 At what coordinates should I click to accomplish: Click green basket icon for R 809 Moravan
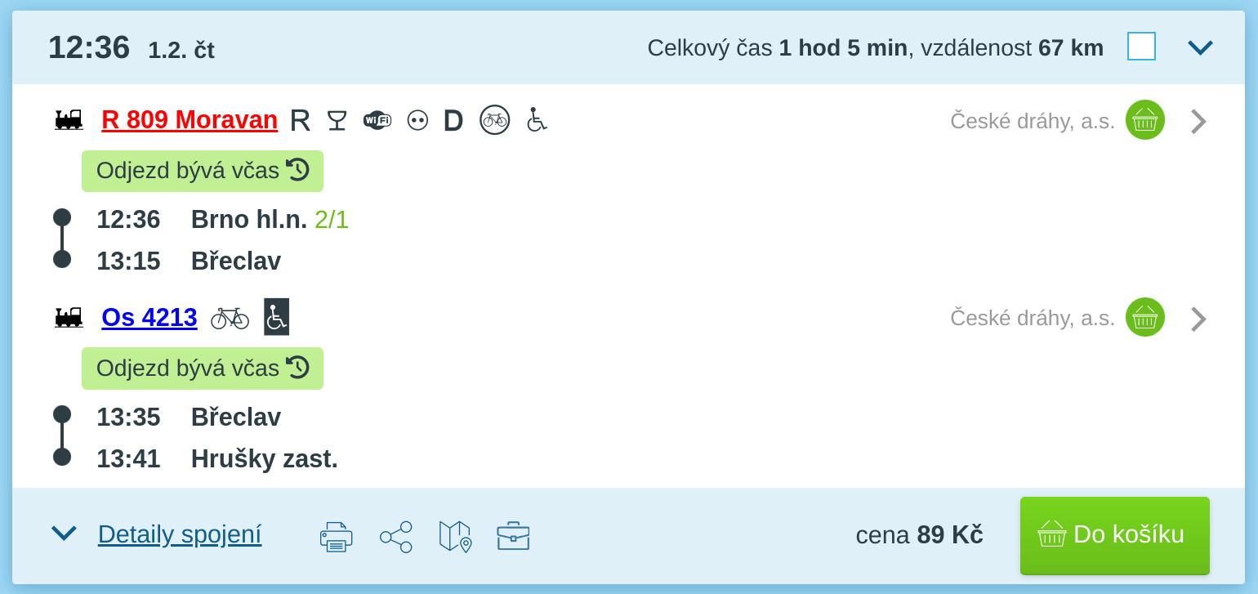point(1145,120)
